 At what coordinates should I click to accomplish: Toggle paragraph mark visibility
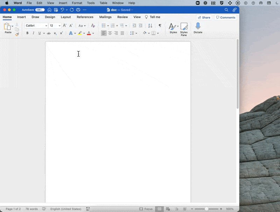(x=160, y=25)
